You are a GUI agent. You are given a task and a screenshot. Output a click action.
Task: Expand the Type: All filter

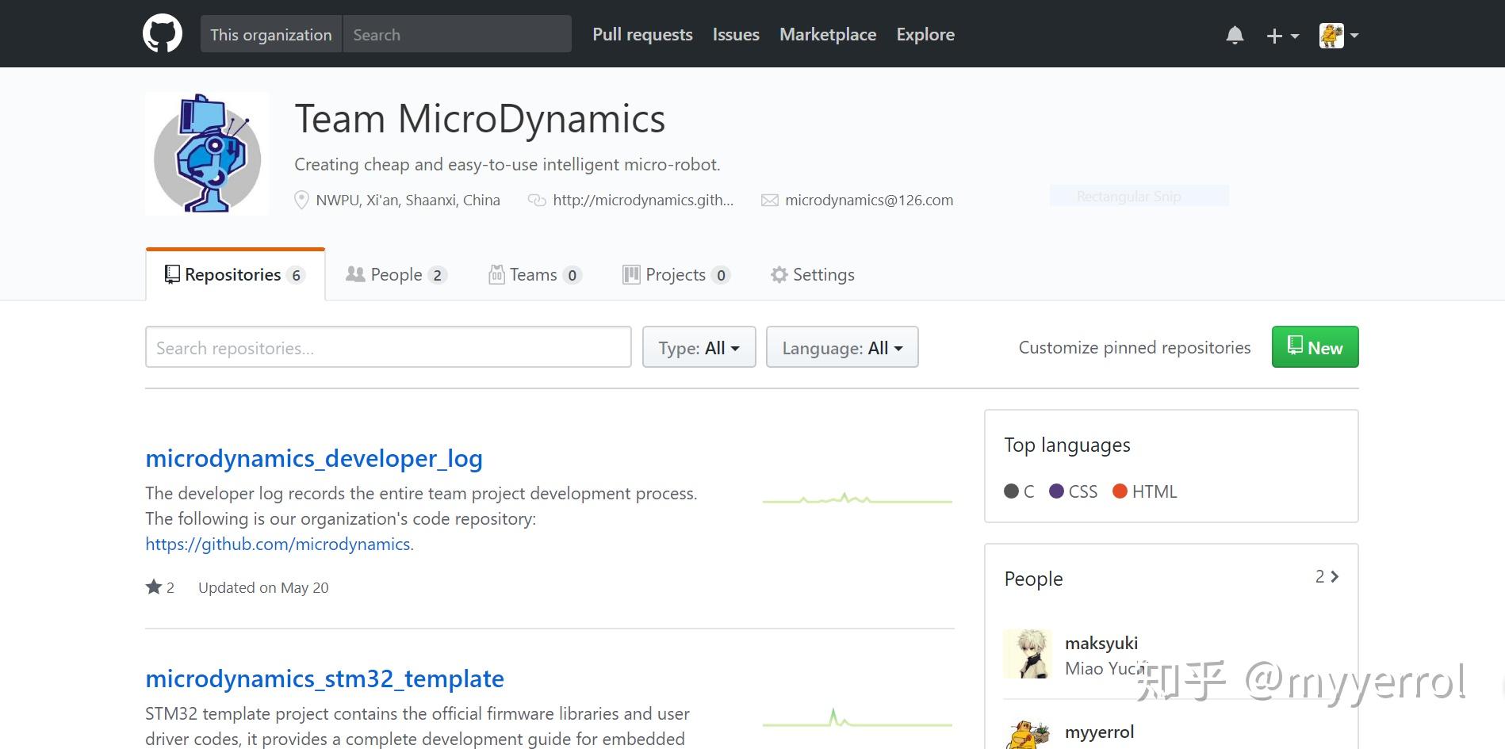[x=699, y=347]
